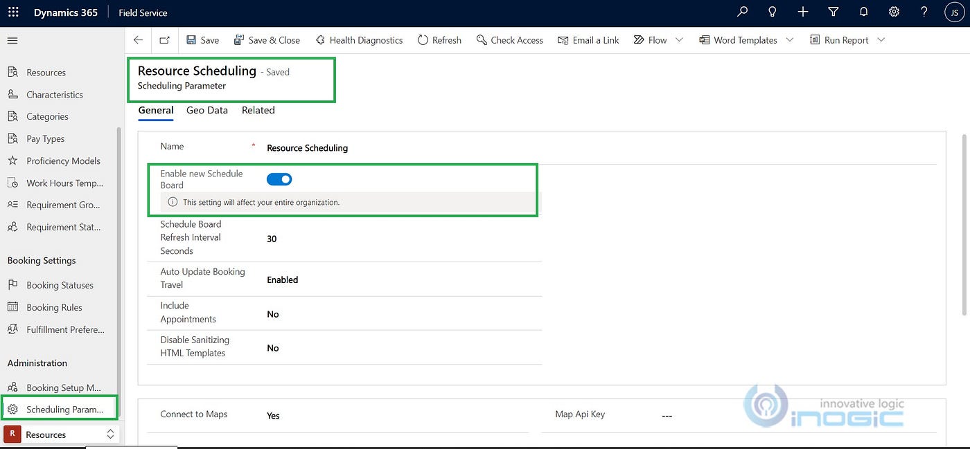
Task: Click the back arrow icon
Action: (138, 40)
